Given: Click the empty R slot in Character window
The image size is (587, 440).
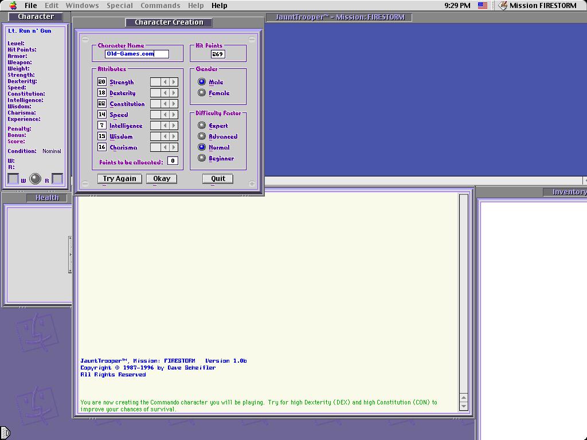Looking at the screenshot, I should (57, 179).
